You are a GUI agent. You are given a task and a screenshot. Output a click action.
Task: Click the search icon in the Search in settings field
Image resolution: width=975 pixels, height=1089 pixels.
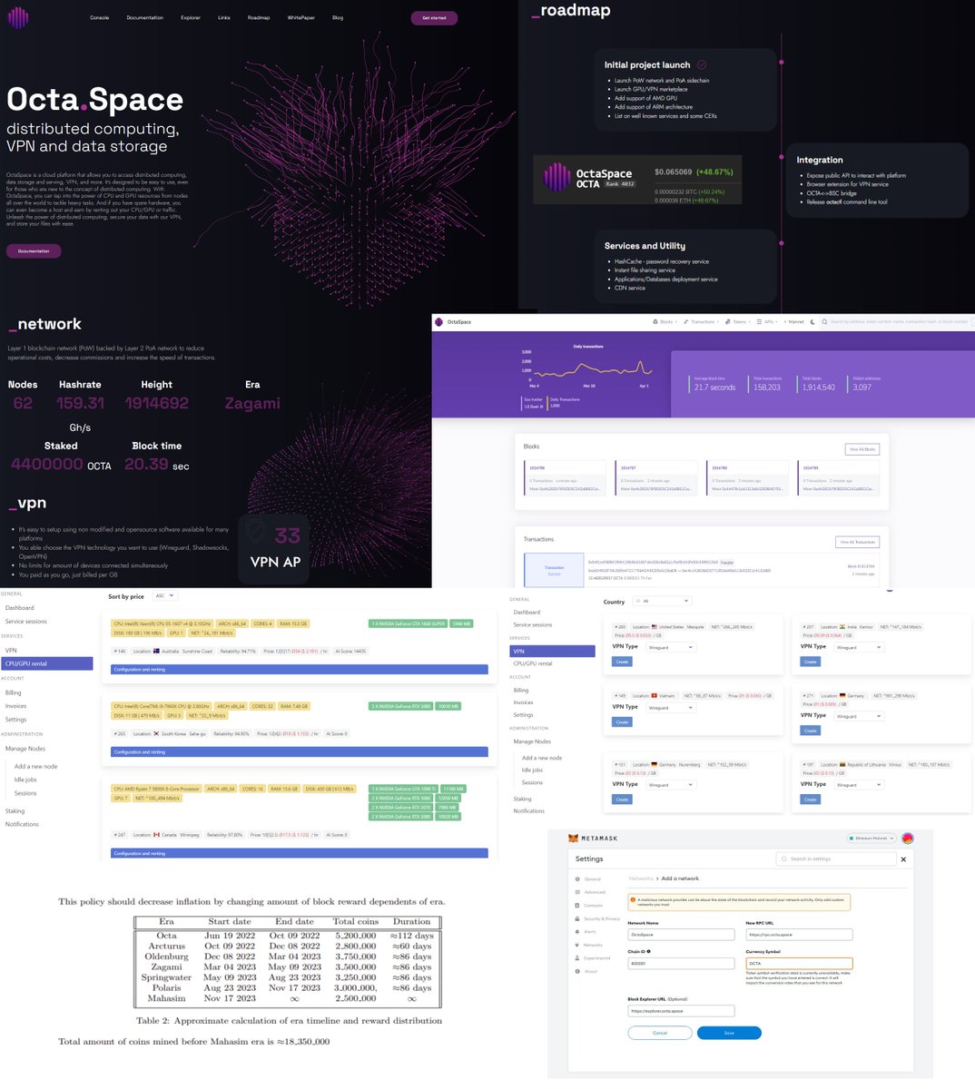pyautogui.click(x=784, y=858)
